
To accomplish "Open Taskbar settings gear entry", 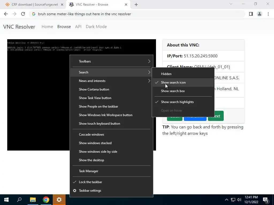I will pyautogui.click(x=111, y=191).
